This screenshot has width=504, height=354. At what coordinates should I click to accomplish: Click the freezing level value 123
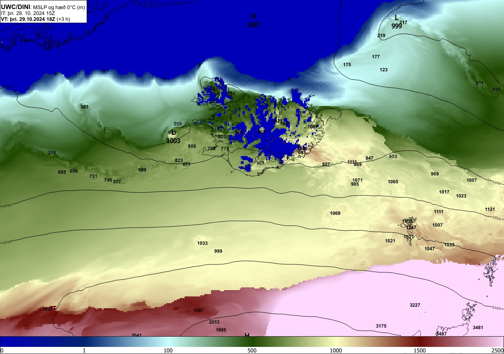(384, 70)
